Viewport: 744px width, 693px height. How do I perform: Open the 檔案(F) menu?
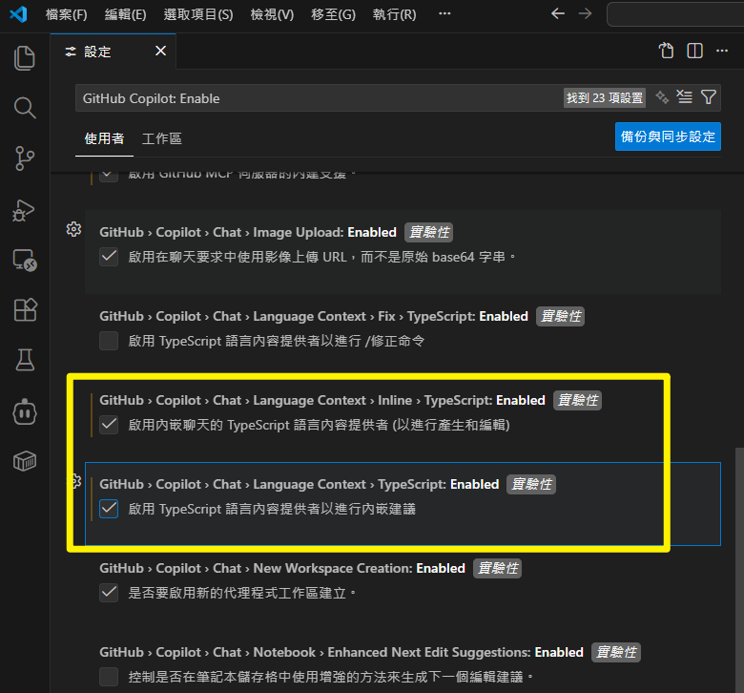coord(67,14)
